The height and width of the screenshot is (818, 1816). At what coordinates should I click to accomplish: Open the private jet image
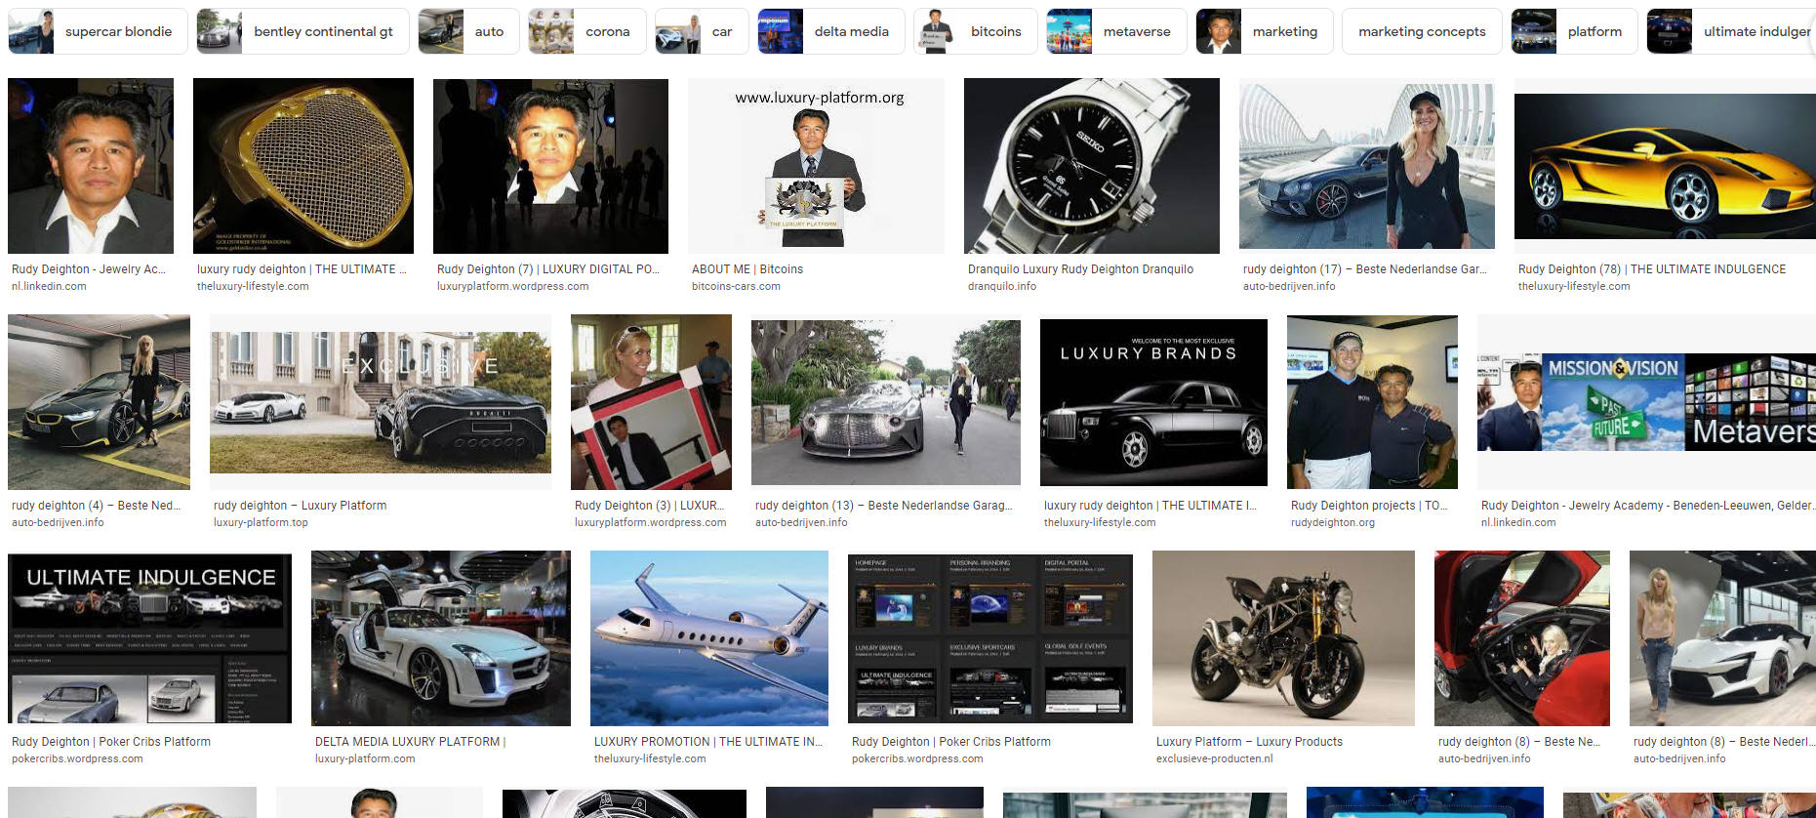click(709, 638)
